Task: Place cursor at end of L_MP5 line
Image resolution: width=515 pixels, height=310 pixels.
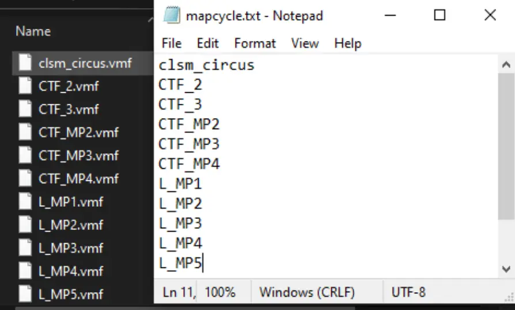Action: coord(203,263)
